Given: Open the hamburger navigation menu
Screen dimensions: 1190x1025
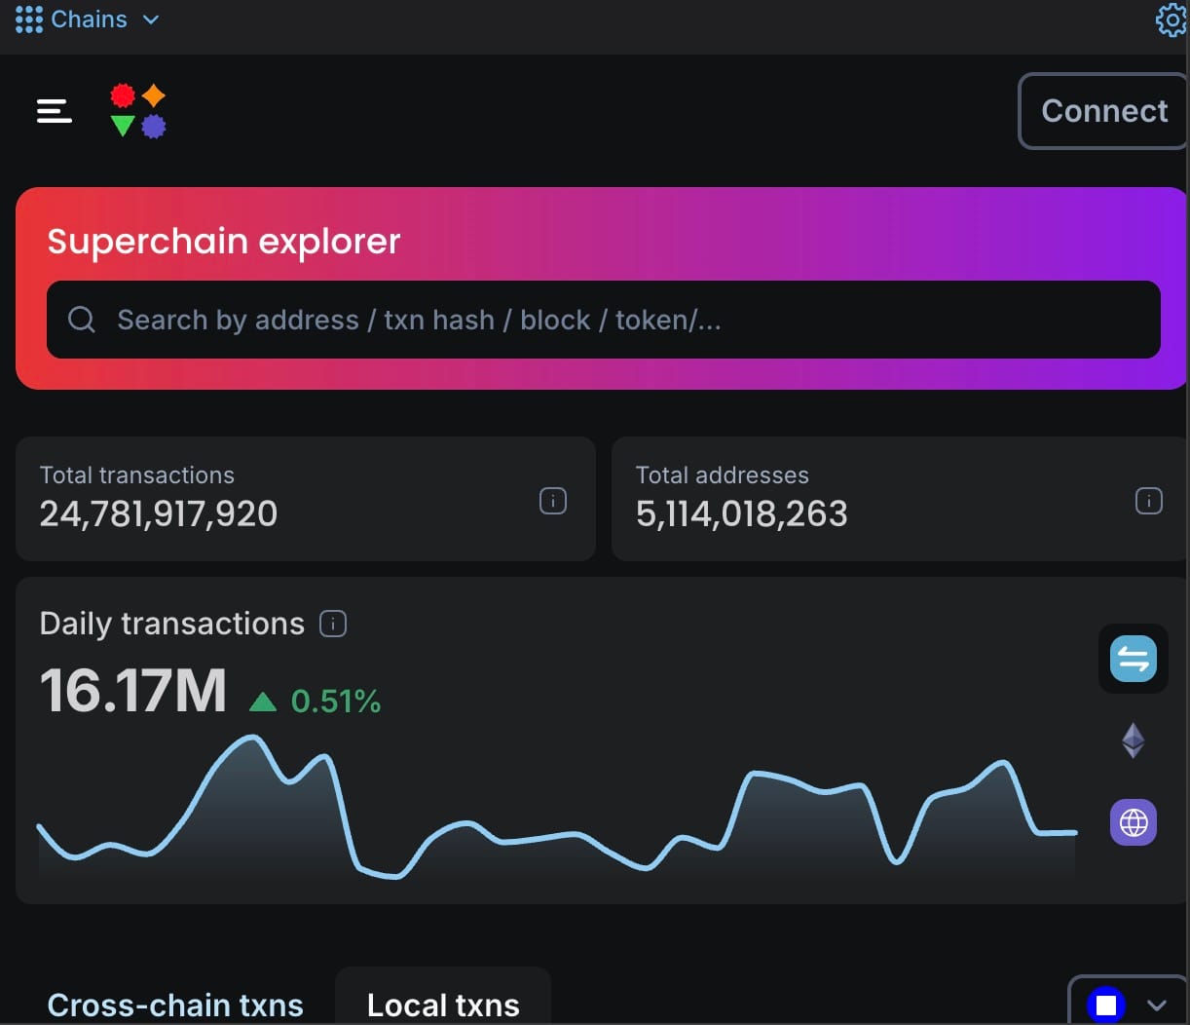Looking at the screenshot, I should point(55,111).
